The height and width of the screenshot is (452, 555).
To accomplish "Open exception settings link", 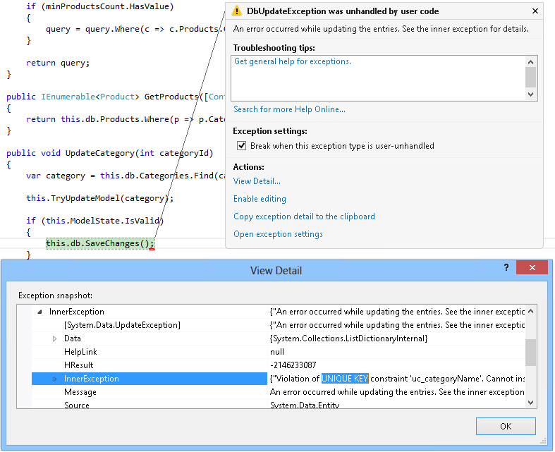I will (278, 234).
